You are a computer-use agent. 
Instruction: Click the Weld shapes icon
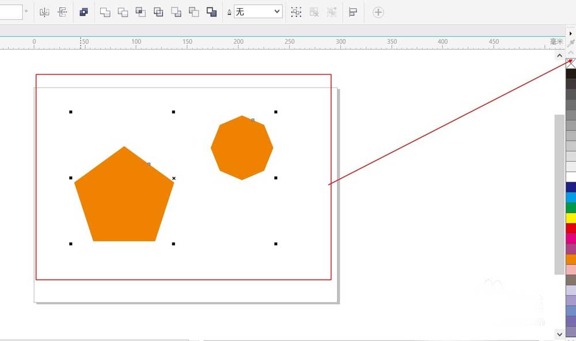105,12
